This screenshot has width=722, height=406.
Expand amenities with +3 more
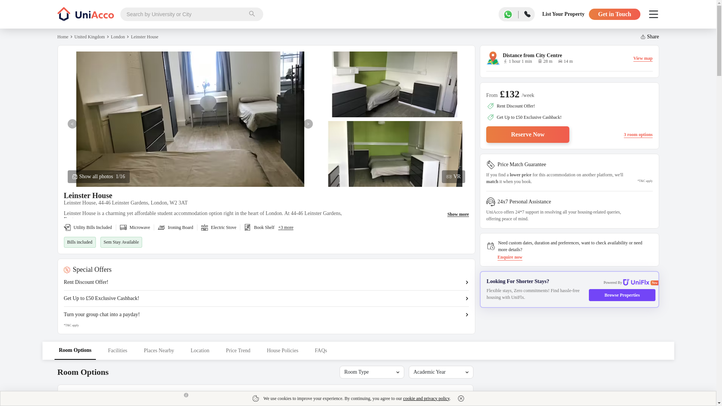[x=286, y=227]
